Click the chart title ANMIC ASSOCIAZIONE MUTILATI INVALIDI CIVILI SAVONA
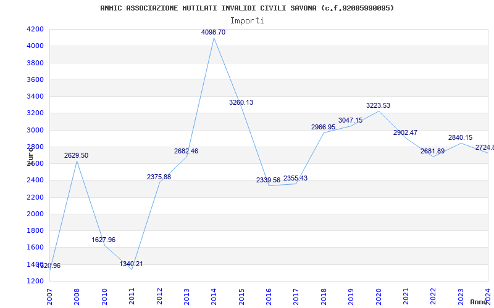494x308 pixels. tap(247, 8)
